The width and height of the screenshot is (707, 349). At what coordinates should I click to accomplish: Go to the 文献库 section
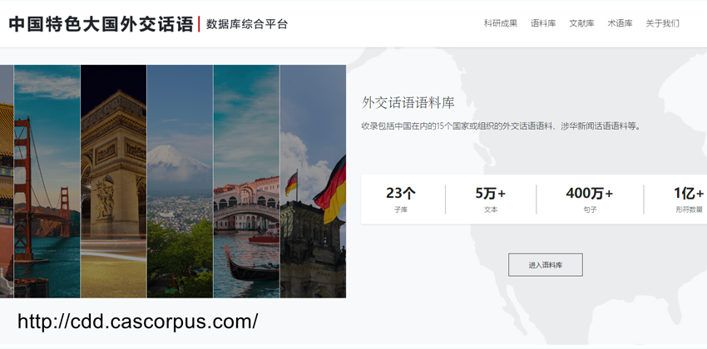[x=581, y=23]
